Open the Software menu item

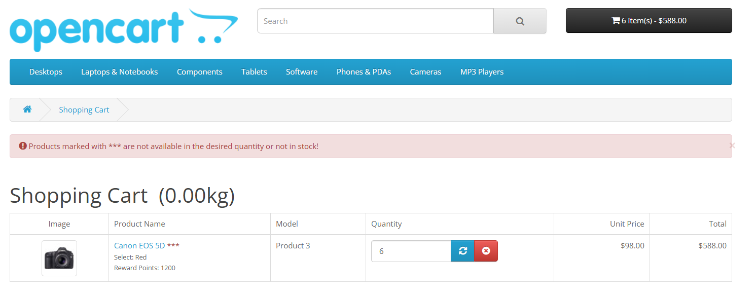tap(302, 72)
